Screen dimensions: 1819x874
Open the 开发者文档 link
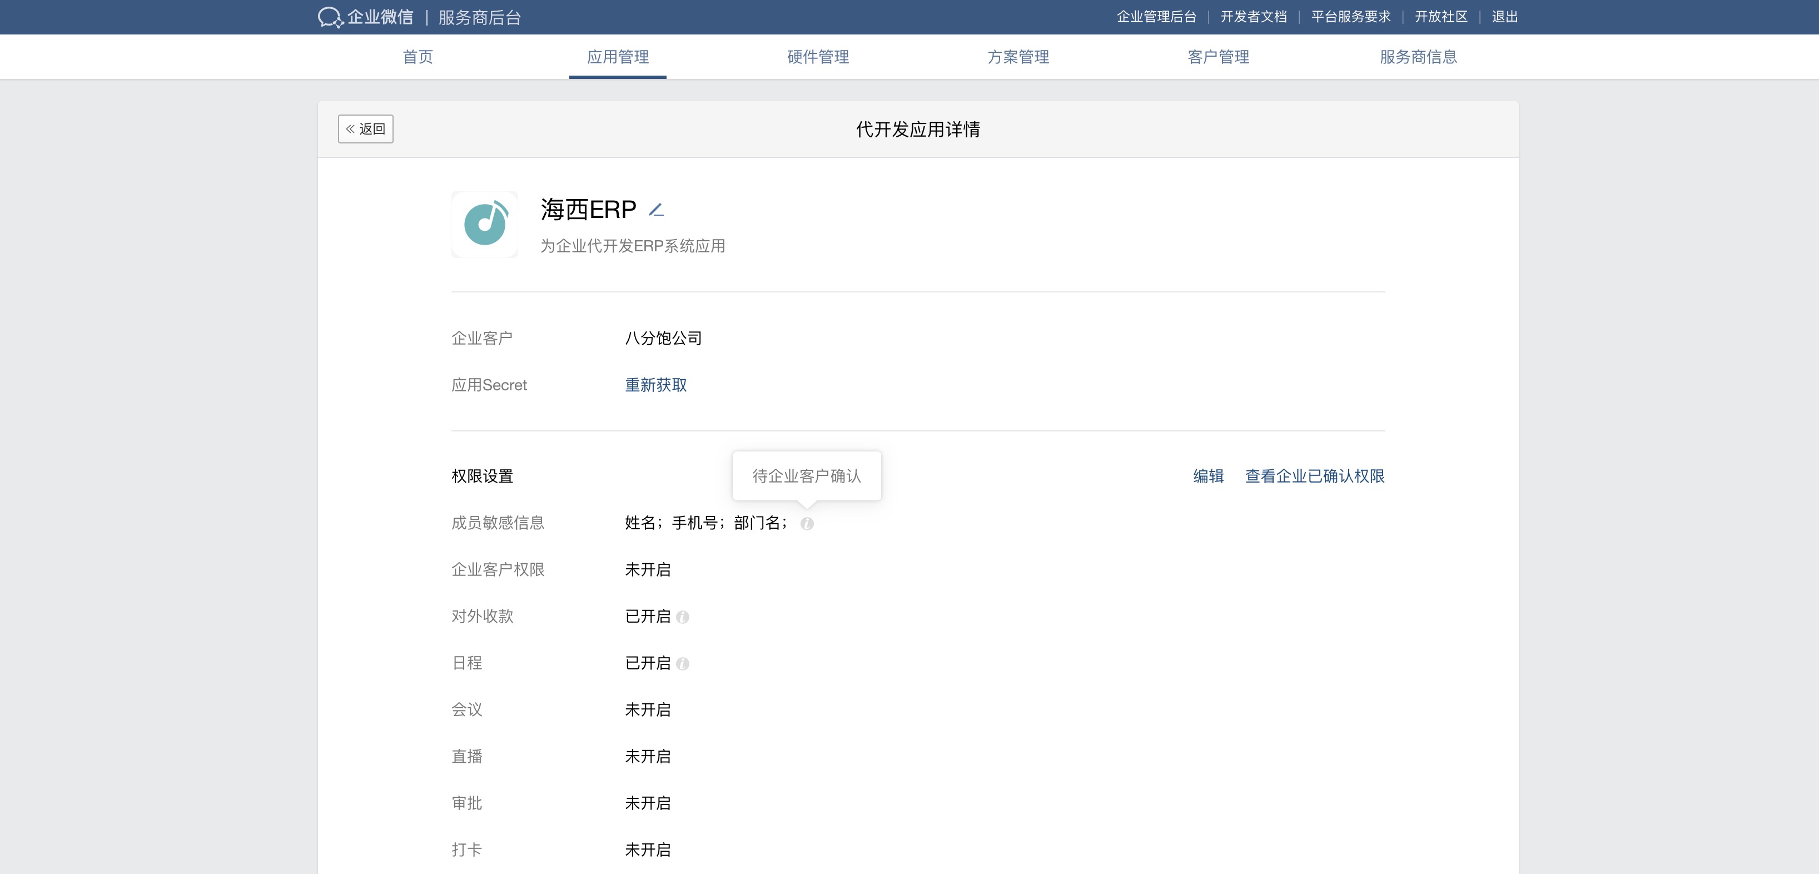tap(1254, 17)
